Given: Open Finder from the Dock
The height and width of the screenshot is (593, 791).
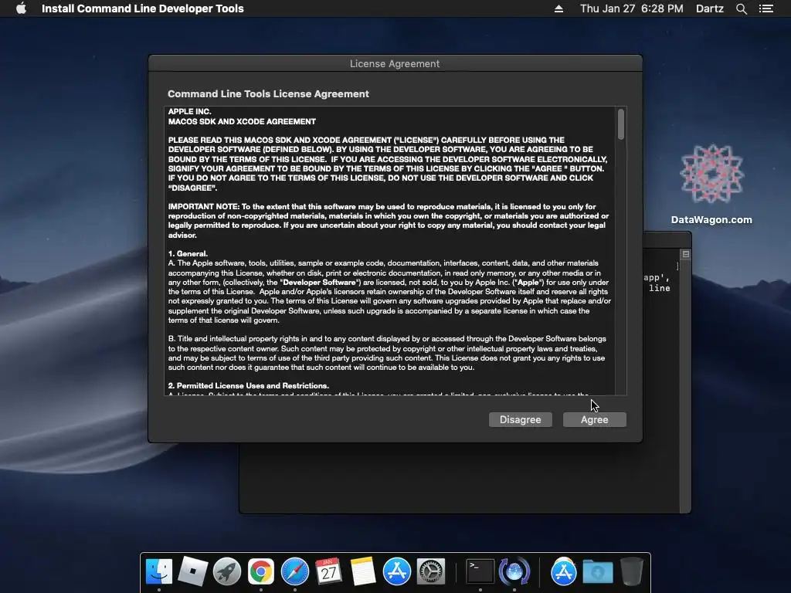Looking at the screenshot, I should pos(159,571).
